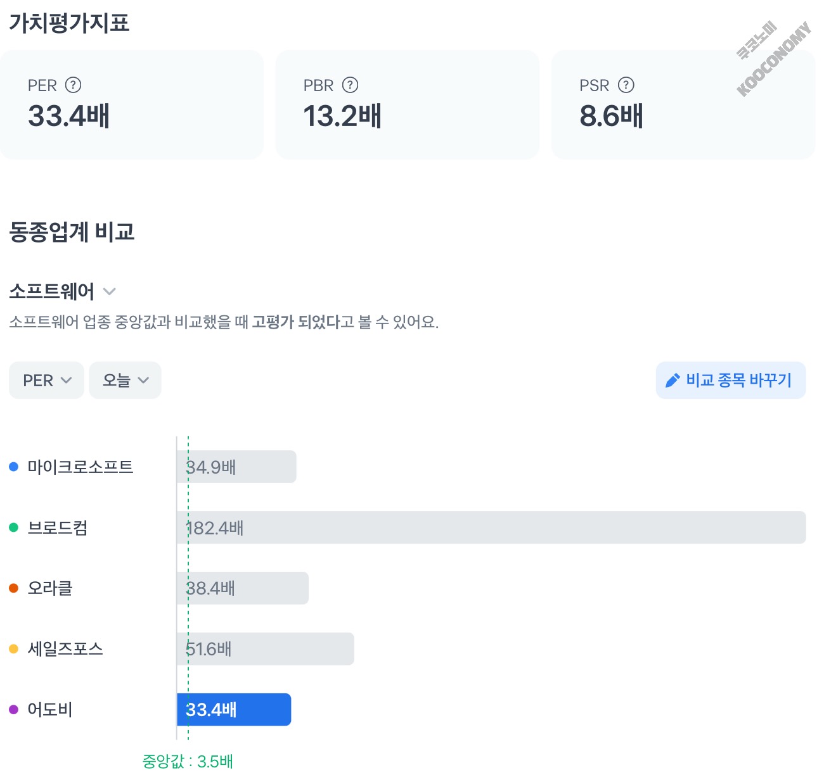
Task: Click the 브로드컴 182.4배 bar
Action: (491, 527)
